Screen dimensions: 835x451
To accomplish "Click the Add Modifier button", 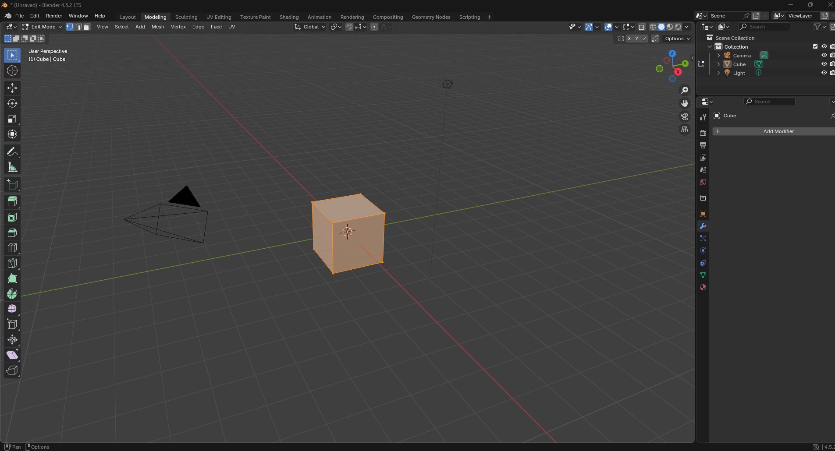I will (x=774, y=131).
